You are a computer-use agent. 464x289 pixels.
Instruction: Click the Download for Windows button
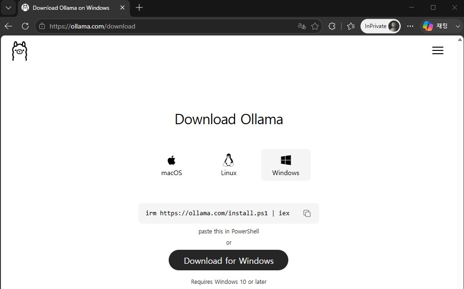[228, 261]
